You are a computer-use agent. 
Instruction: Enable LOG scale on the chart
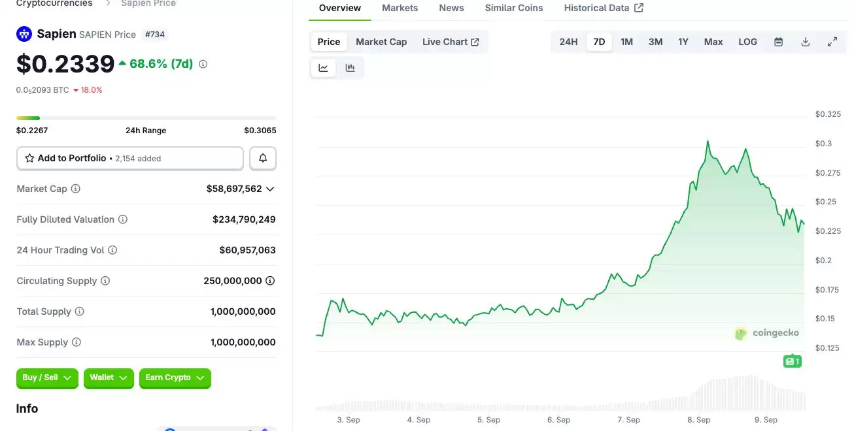[747, 41]
